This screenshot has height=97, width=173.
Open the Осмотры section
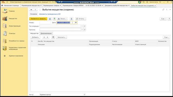click(x=12, y=33)
